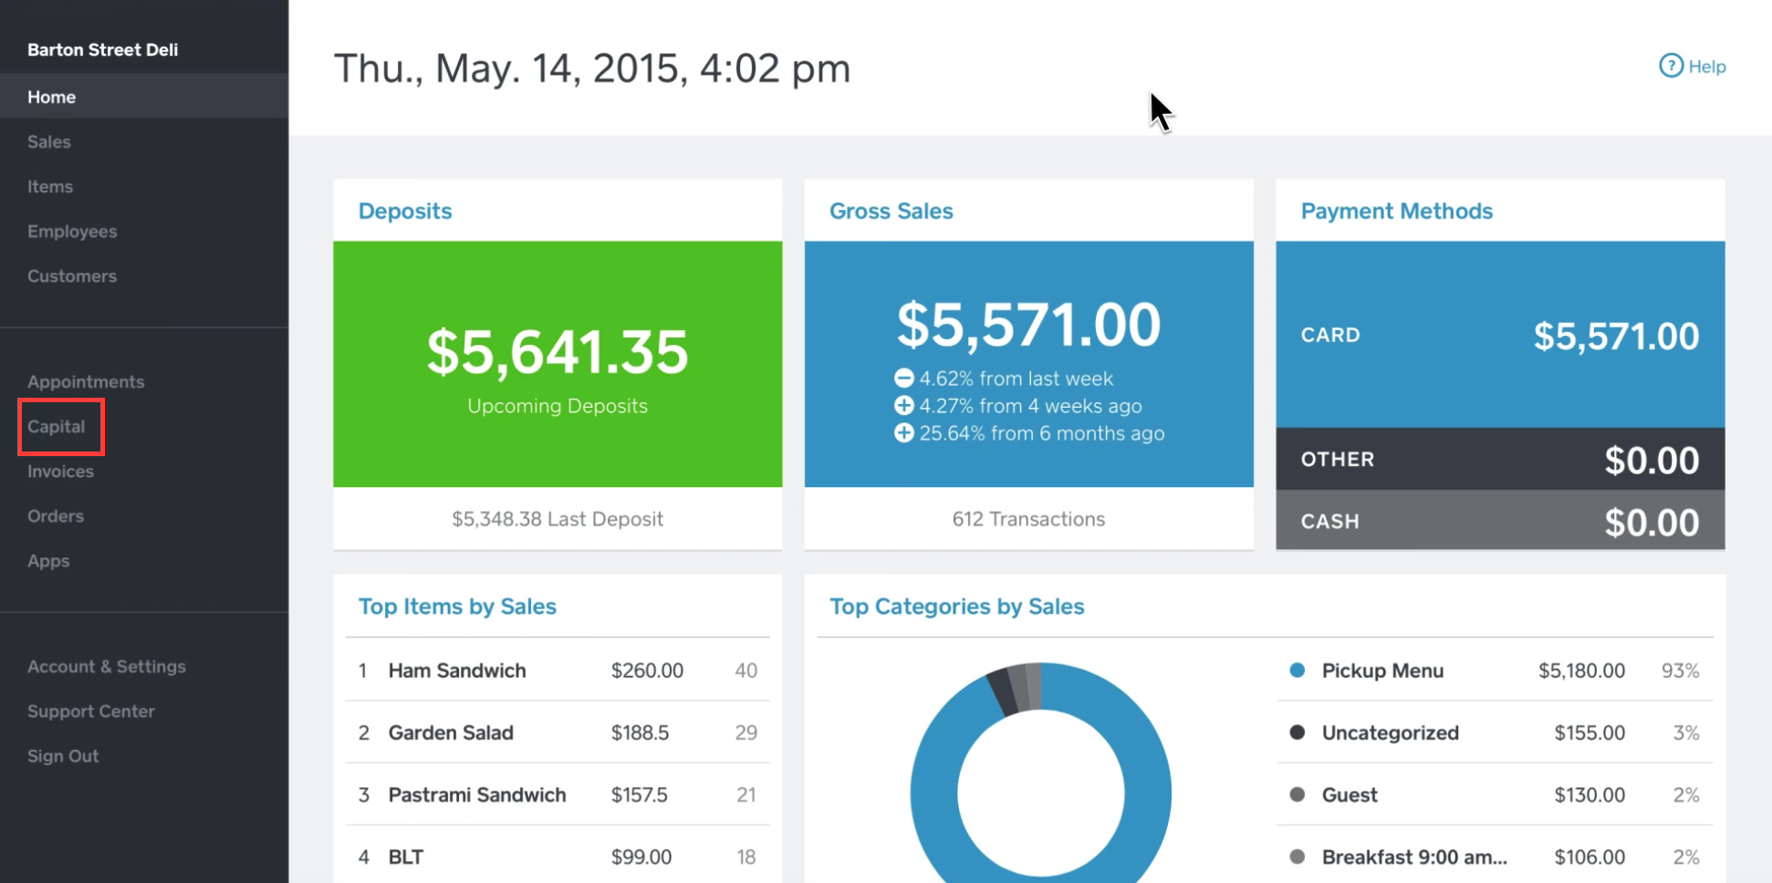Click the $260.00 sales value

(x=647, y=670)
